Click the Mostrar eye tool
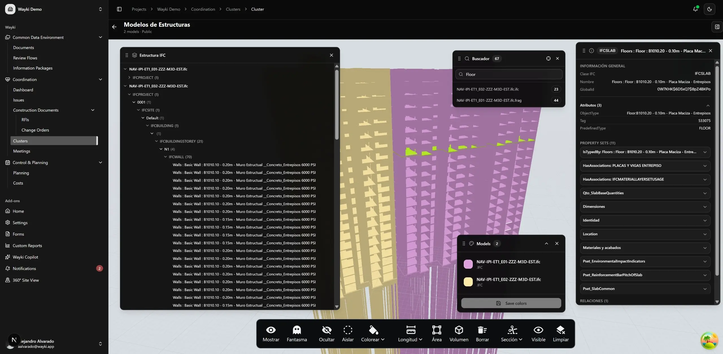Viewport: 723px width, 354px height. click(x=271, y=334)
